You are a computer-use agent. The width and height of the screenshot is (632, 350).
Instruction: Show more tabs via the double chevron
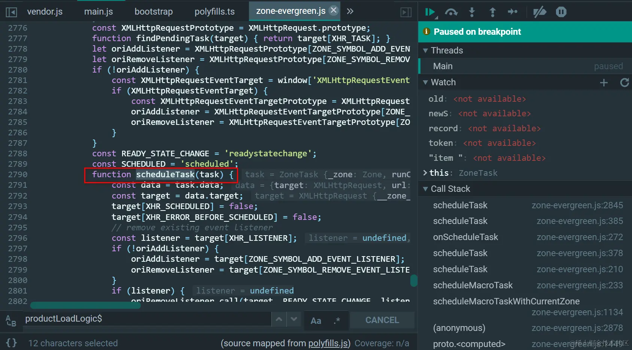(350, 11)
